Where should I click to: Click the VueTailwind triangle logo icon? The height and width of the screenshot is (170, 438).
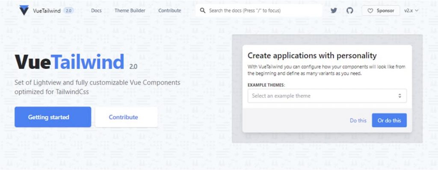24,10
